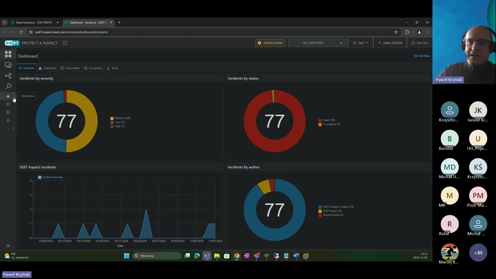Click the +85 more participants bubble

coord(478,253)
